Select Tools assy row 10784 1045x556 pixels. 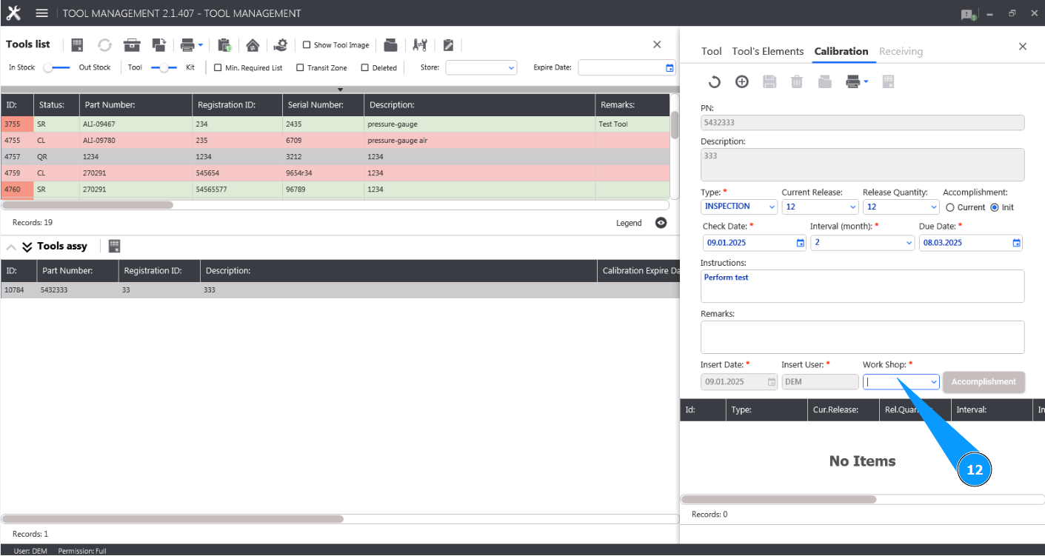(340, 290)
